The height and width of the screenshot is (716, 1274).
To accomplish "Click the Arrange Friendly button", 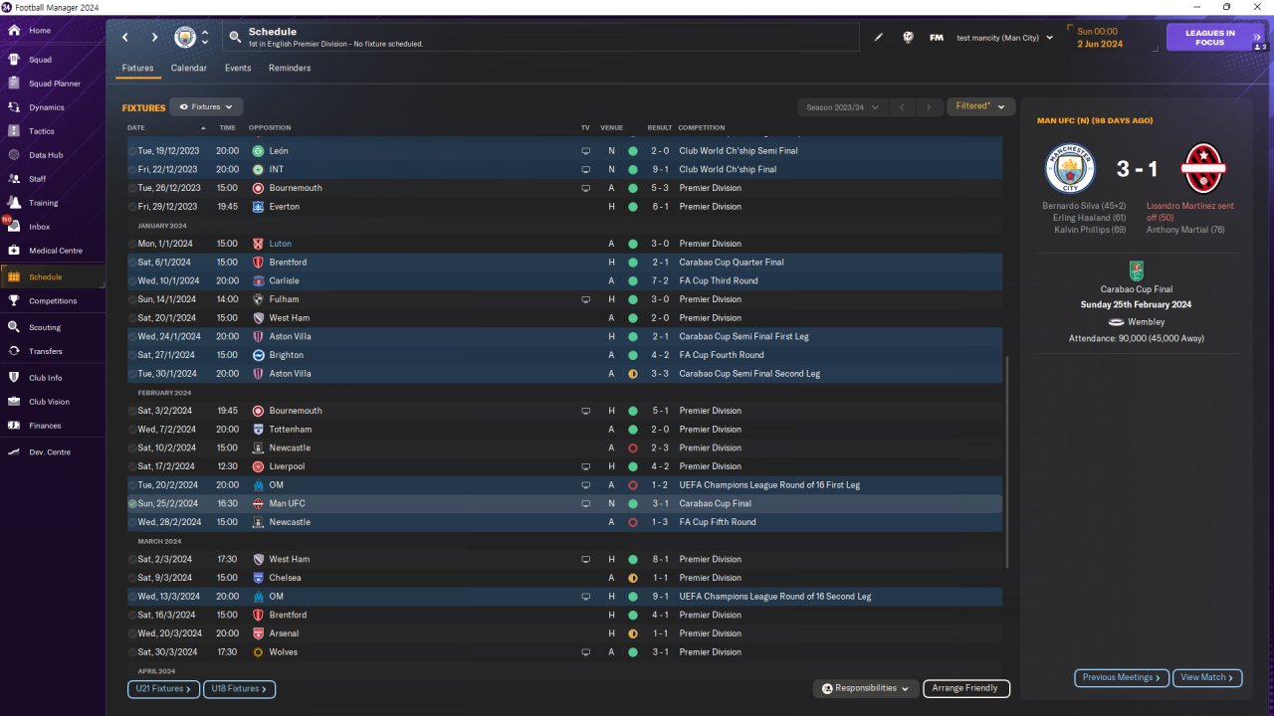I will click(x=966, y=688).
